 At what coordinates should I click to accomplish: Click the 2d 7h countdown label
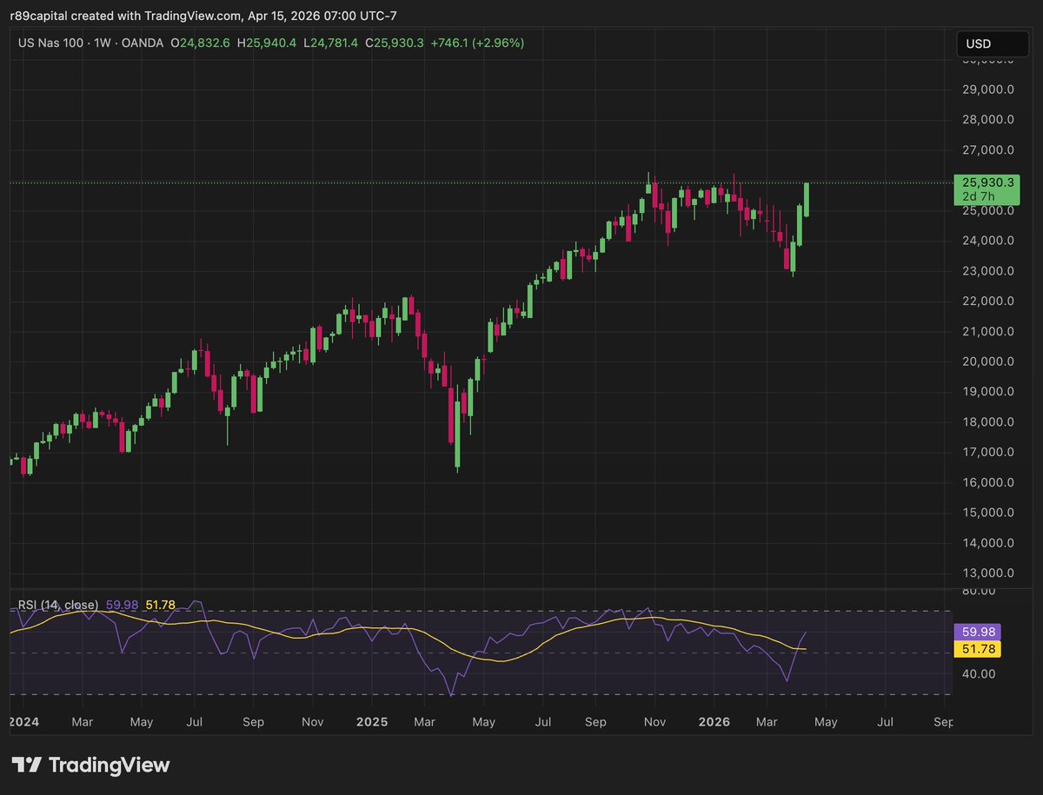(978, 196)
